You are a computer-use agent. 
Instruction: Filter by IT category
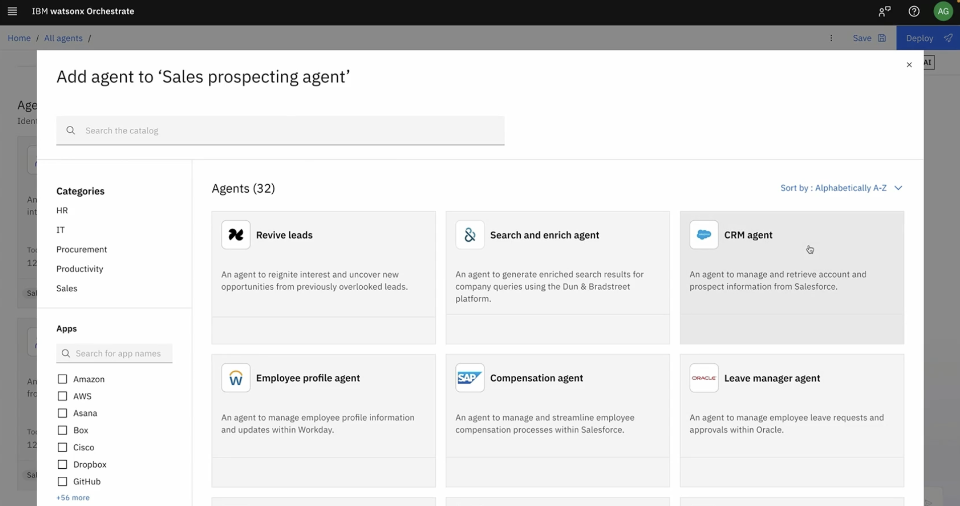tap(60, 230)
